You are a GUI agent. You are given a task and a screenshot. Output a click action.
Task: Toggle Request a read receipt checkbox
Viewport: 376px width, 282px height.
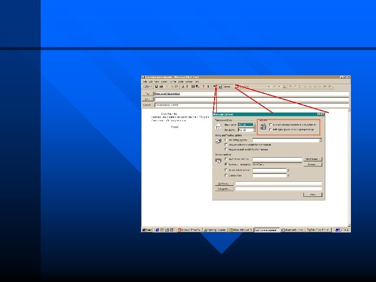(x=226, y=149)
